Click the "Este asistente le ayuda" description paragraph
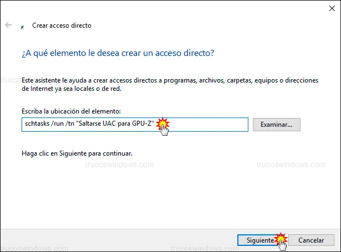The height and width of the screenshot is (252, 341). (x=170, y=84)
